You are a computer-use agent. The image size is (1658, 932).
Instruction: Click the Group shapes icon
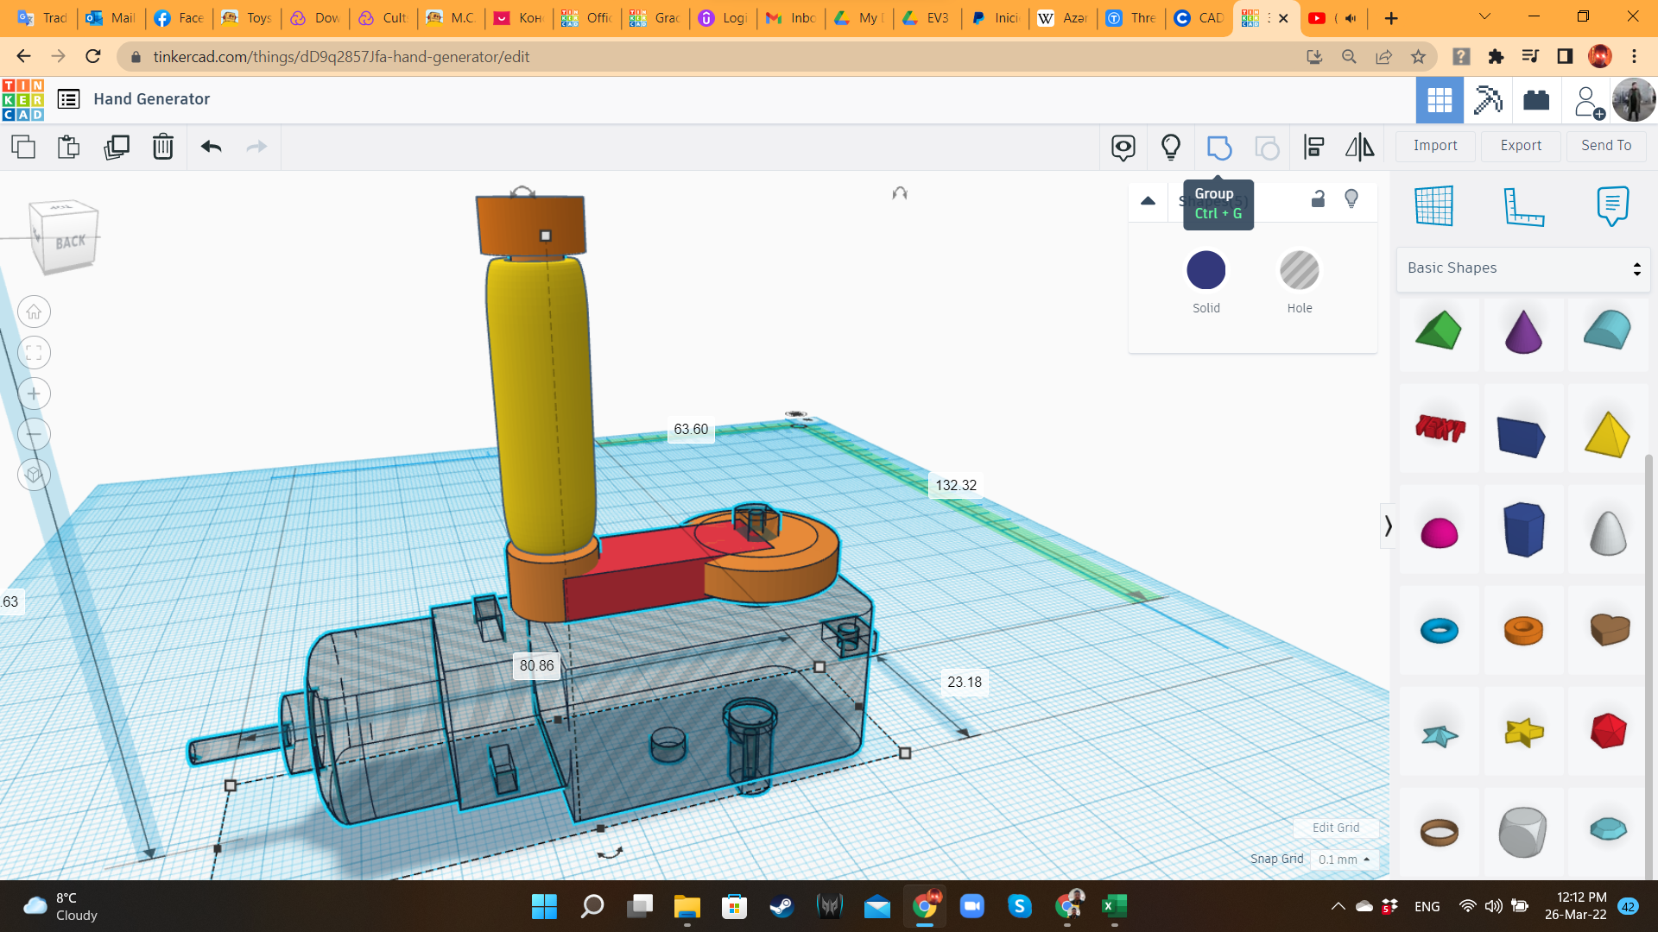[1218, 148]
